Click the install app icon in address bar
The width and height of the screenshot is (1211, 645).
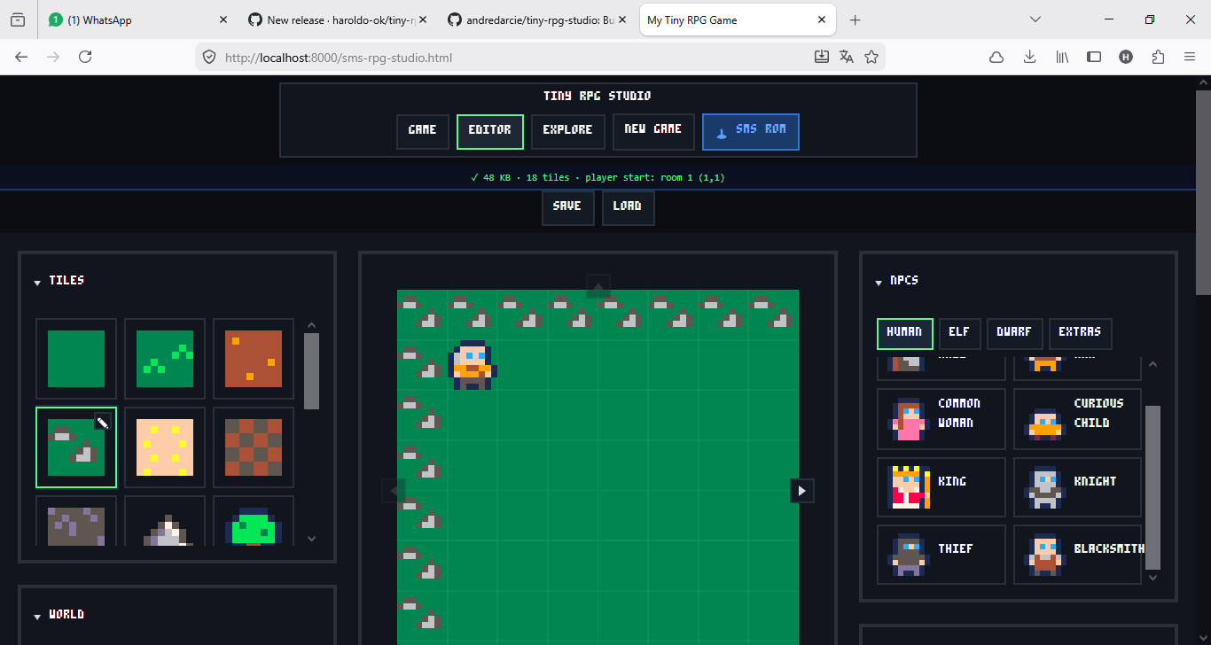point(822,57)
